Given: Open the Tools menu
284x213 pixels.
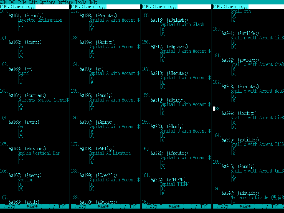Looking at the screenshot, I should point(81,2).
